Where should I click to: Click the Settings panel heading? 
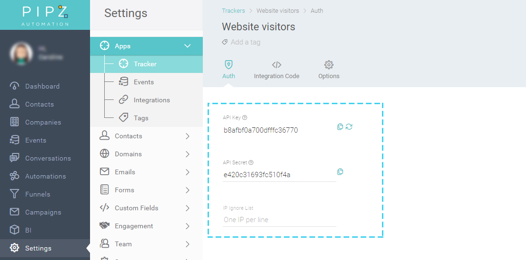[126, 13]
